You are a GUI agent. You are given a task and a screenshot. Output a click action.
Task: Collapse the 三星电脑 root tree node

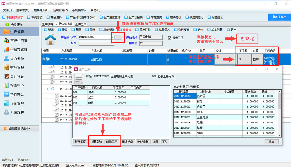point(44,59)
